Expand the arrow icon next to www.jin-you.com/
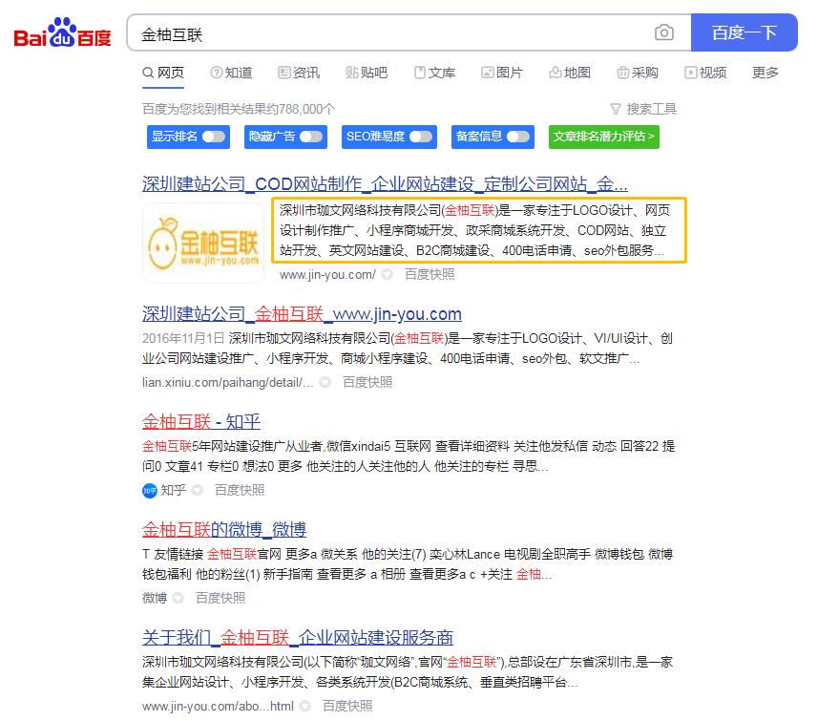 (x=388, y=274)
